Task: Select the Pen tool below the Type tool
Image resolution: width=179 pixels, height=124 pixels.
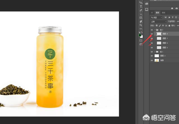Action: point(141,10)
